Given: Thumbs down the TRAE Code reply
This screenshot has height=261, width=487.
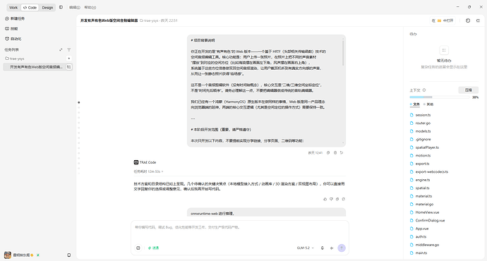Looking at the screenshot, I should point(331,199).
